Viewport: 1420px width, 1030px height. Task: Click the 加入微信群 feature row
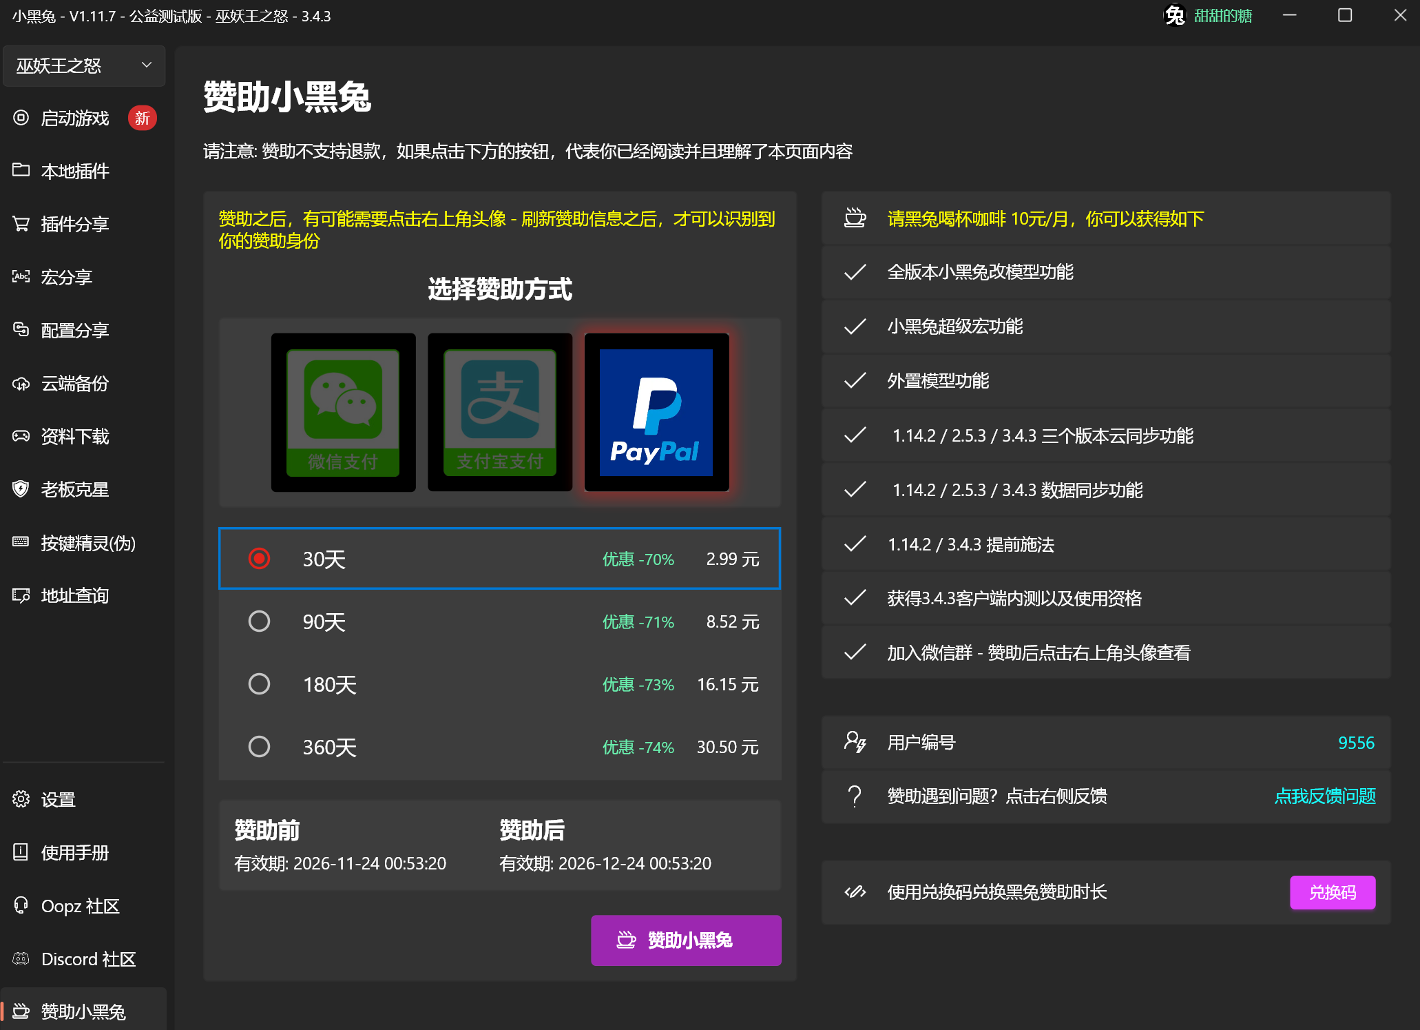1106,652
